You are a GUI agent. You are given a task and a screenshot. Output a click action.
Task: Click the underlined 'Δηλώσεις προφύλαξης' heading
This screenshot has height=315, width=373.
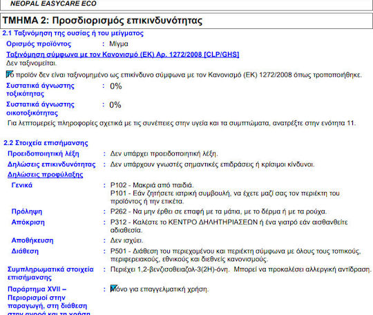click(x=45, y=175)
